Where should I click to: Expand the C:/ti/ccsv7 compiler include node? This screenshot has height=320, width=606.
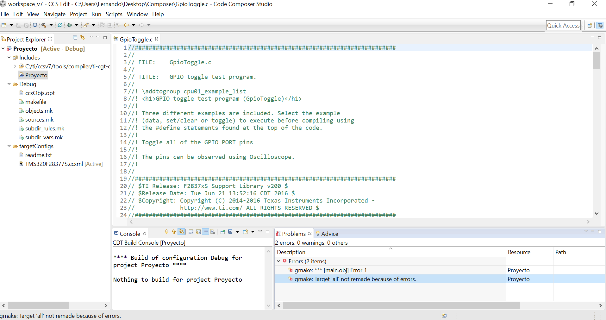pos(15,66)
